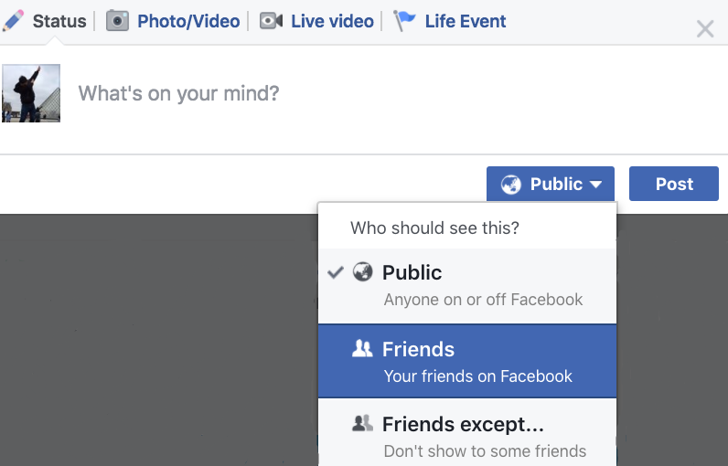Switch to the Status tab
Viewport: 728px width, 466px height.
59,20
